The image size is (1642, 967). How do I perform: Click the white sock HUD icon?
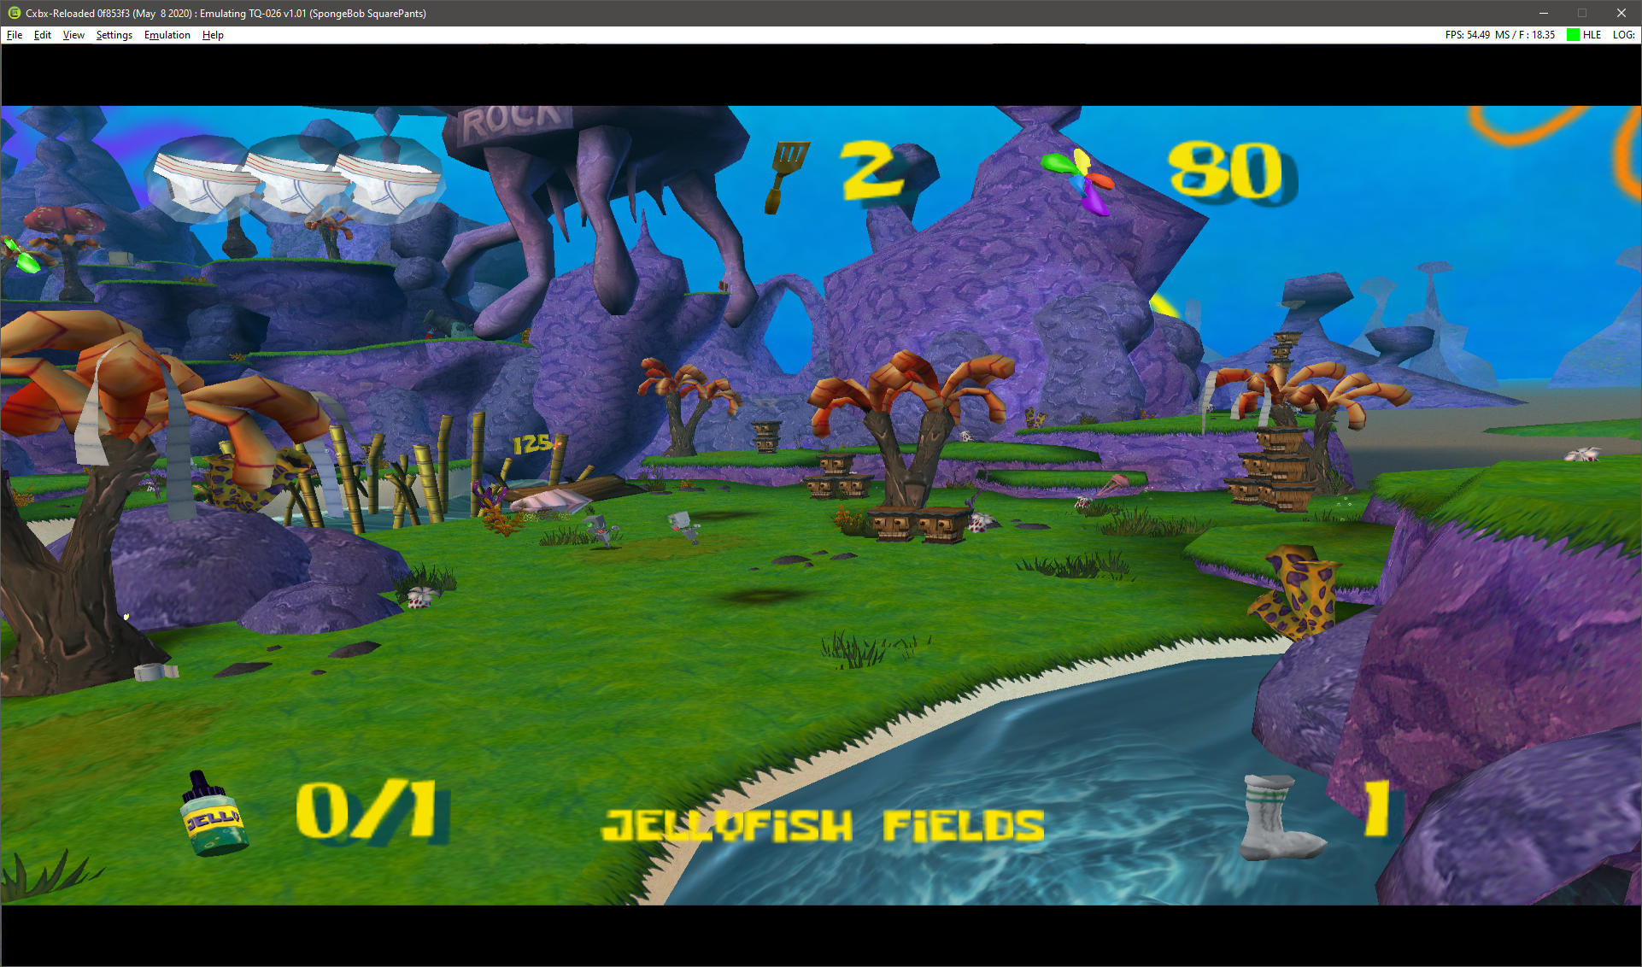point(1281,818)
